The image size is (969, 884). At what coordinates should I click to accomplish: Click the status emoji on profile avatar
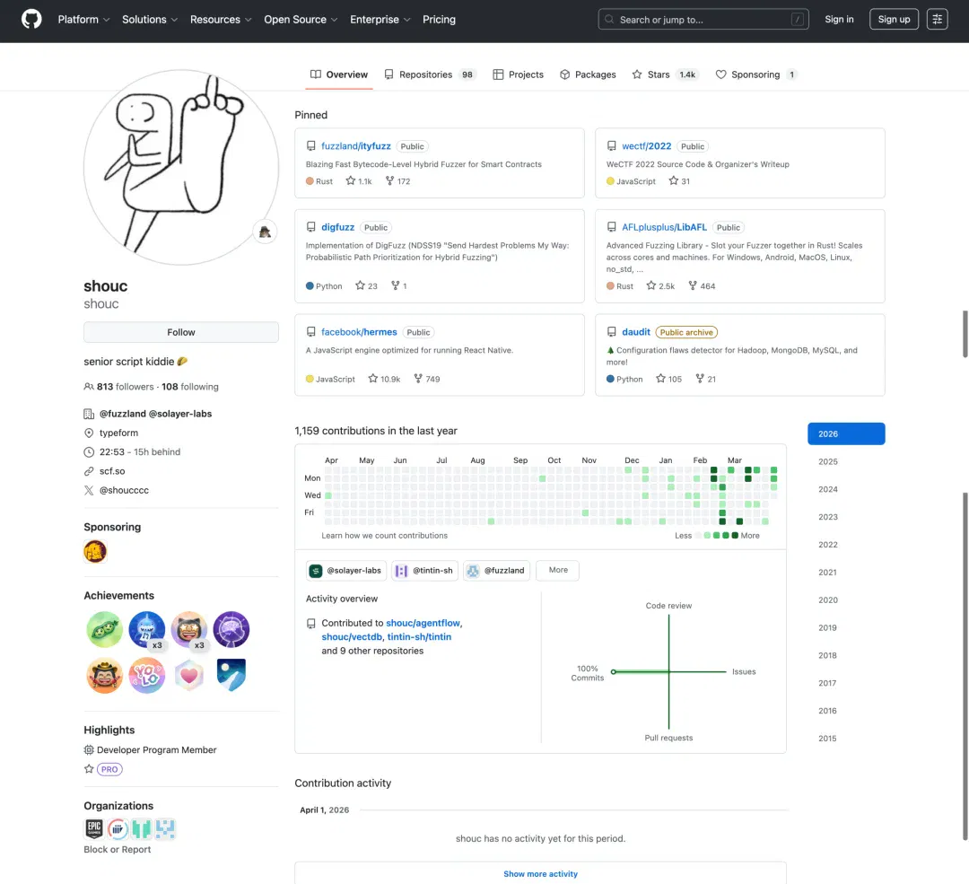pos(265,232)
